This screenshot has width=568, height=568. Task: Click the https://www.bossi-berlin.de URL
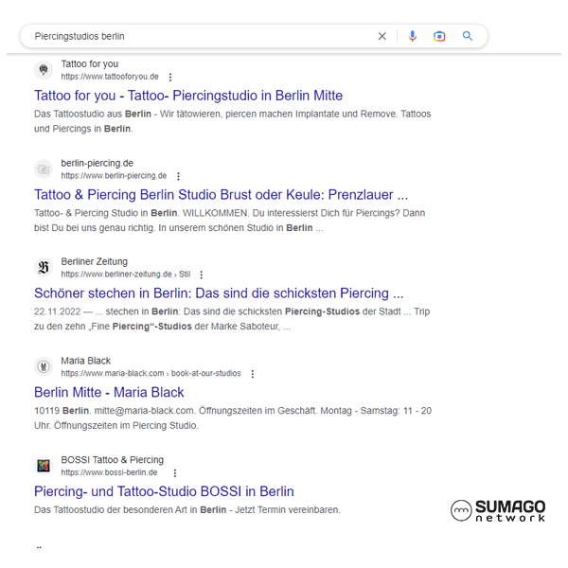pos(109,472)
